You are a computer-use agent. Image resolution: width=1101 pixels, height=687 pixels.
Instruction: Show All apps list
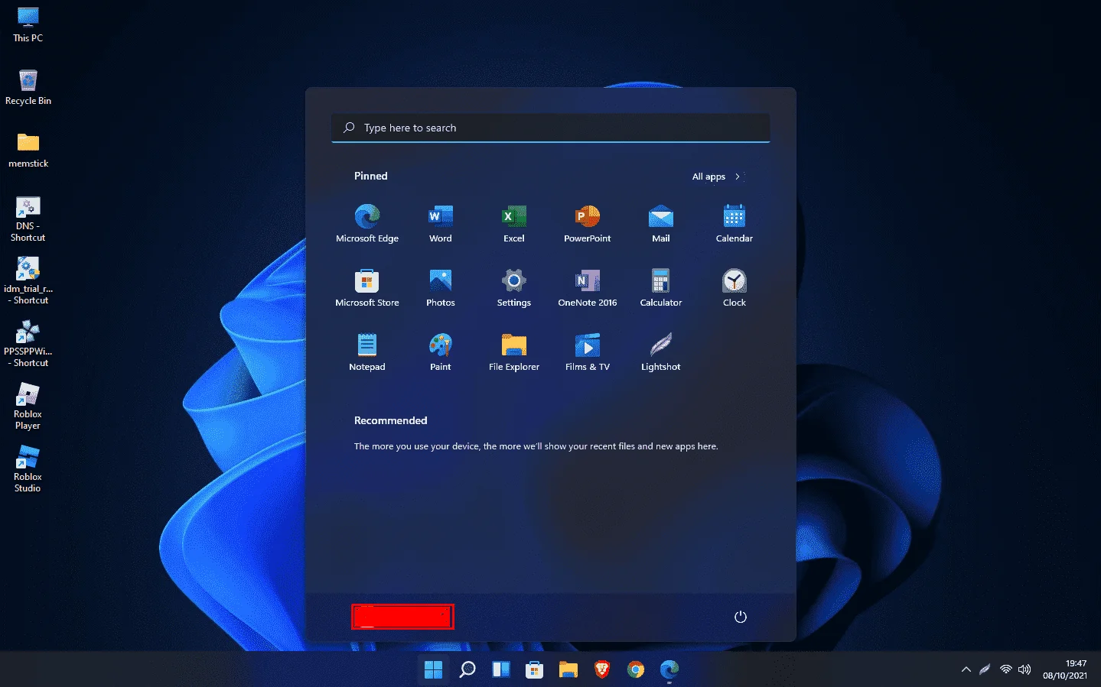click(717, 177)
